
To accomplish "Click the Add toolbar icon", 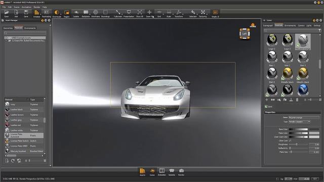I will (16, 12).
